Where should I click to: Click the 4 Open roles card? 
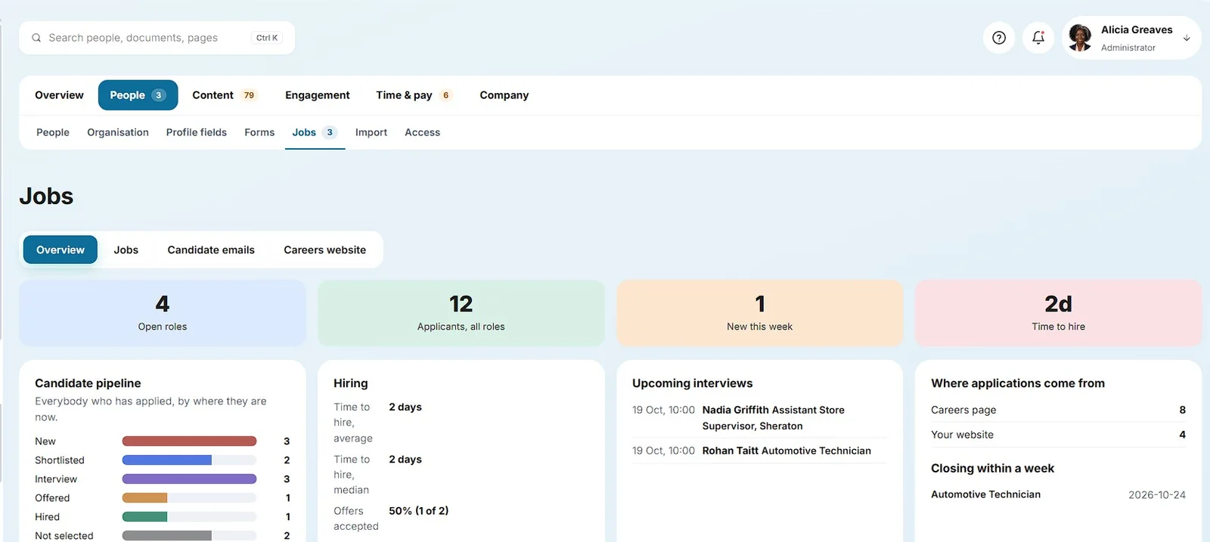coord(163,313)
